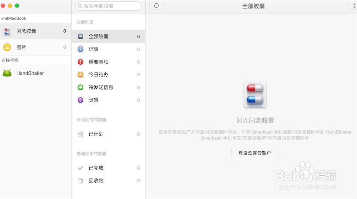Click the red exclamation 重要事项 icon
357x199 pixels.
(x=80, y=62)
